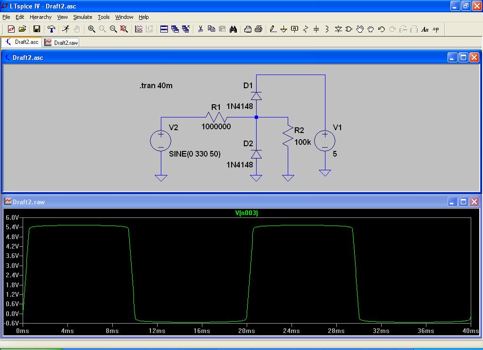Click the D2 diode symbol
Viewport: 483px width, 350px height.
point(256,154)
